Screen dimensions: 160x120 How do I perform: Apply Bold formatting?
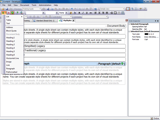[x=79, y=13]
